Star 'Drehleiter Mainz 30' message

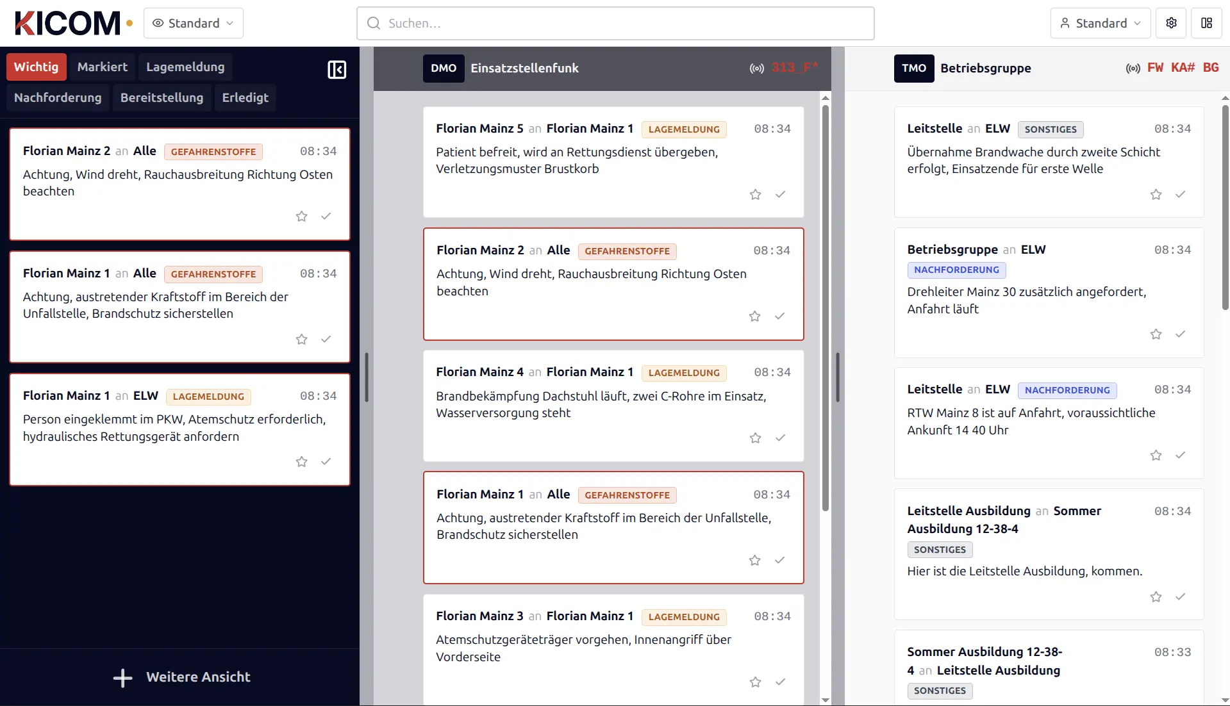point(1156,334)
